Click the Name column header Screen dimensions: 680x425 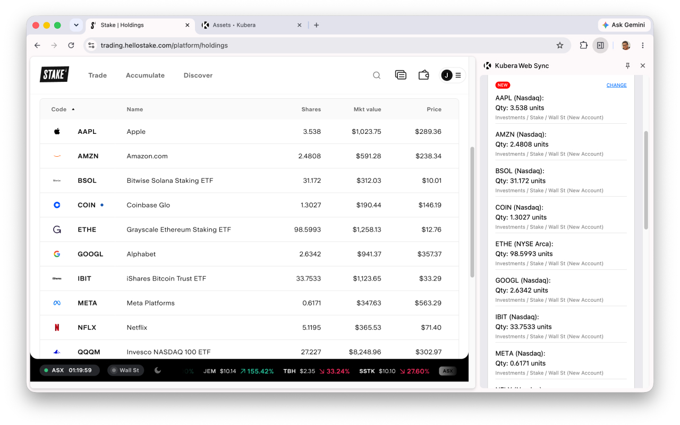(x=135, y=109)
